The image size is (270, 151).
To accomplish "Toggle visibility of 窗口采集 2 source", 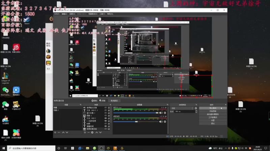I will 106,113.
